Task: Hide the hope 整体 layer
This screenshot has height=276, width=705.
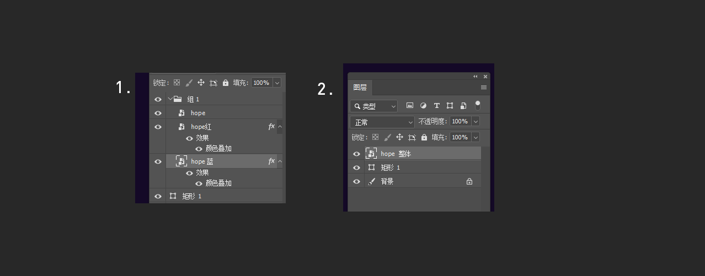Action: coord(356,154)
